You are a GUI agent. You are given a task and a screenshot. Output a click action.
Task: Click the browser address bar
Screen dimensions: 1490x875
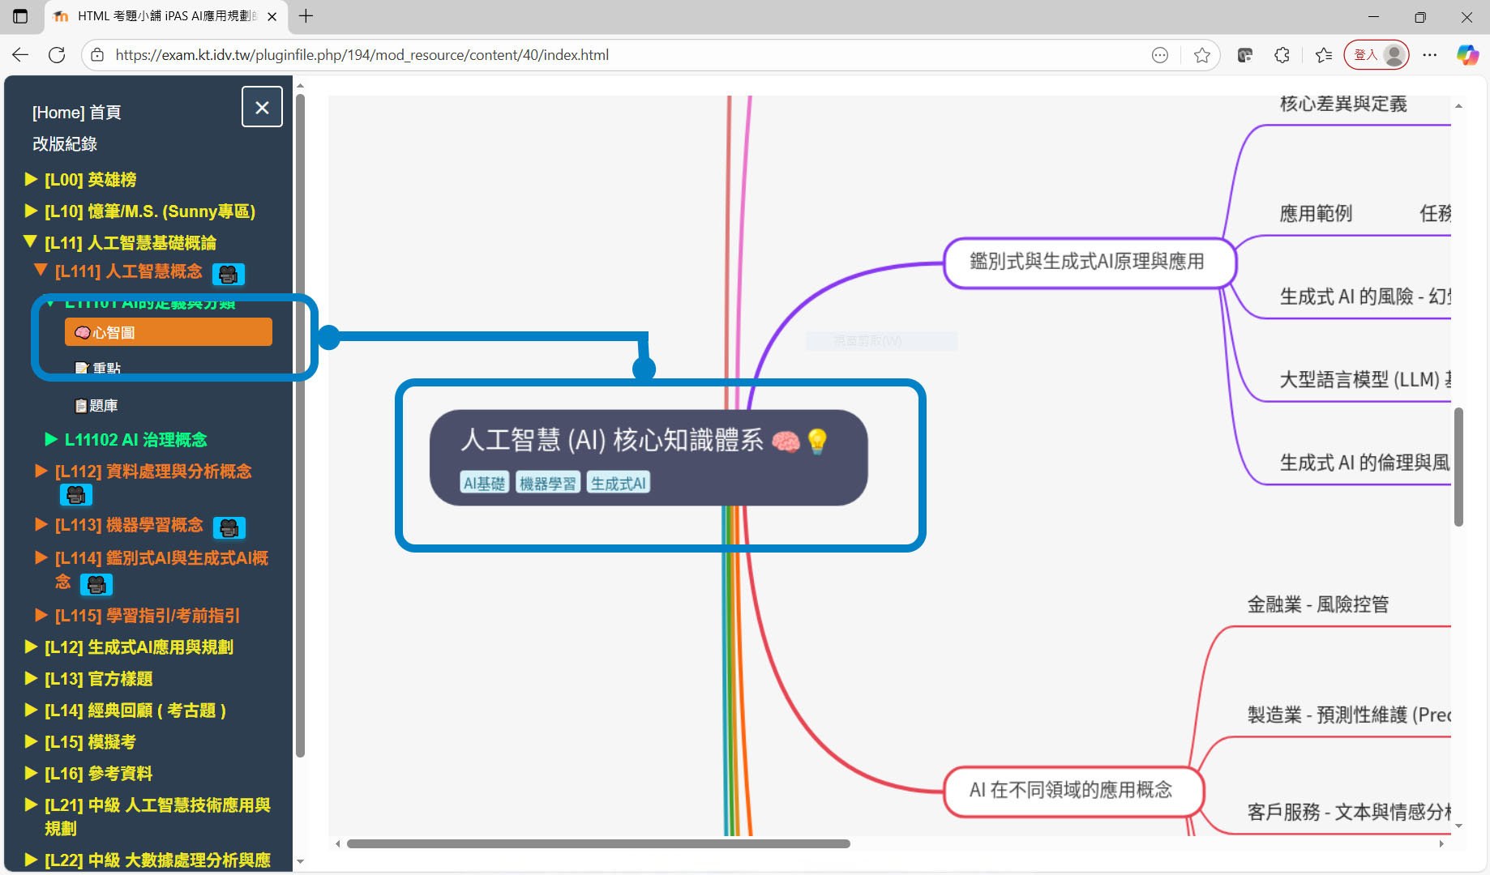tap(616, 55)
